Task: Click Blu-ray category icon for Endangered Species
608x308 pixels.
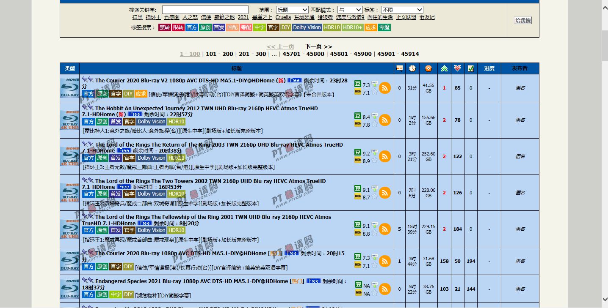Action: [69, 289]
